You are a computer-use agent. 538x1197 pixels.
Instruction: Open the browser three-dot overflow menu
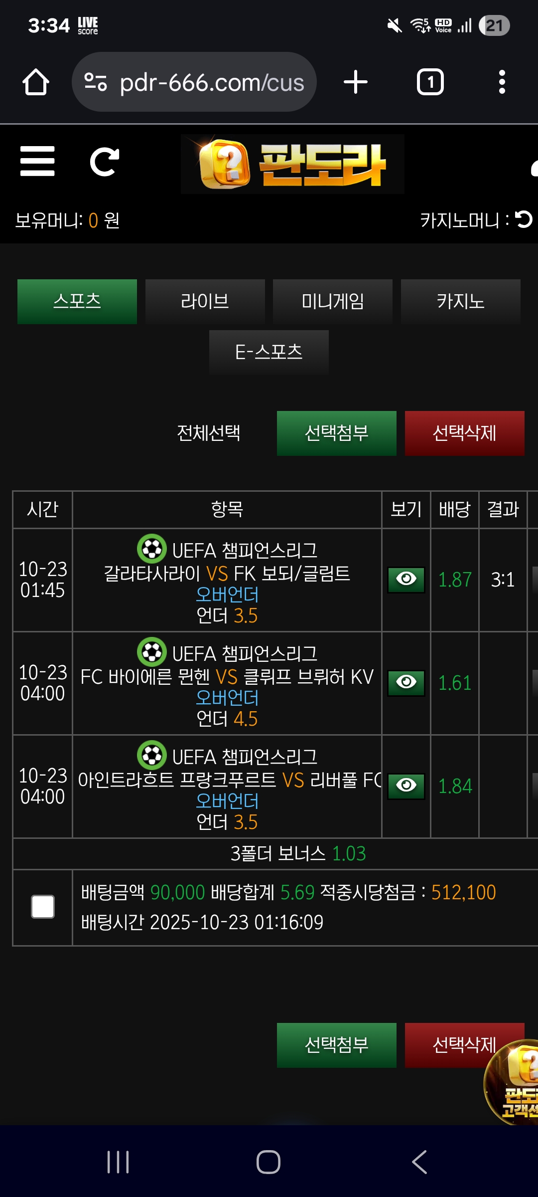[x=502, y=82]
